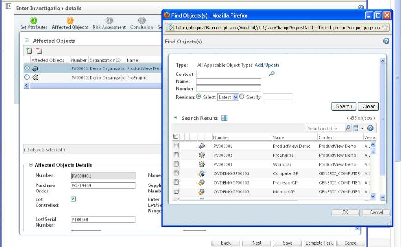Choose the Revision Select radio option
The image size is (401, 247).
point(199,97)
